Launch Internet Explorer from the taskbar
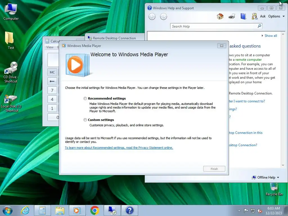The width and height of the screenshot is (288, 216). coord(25,210)
